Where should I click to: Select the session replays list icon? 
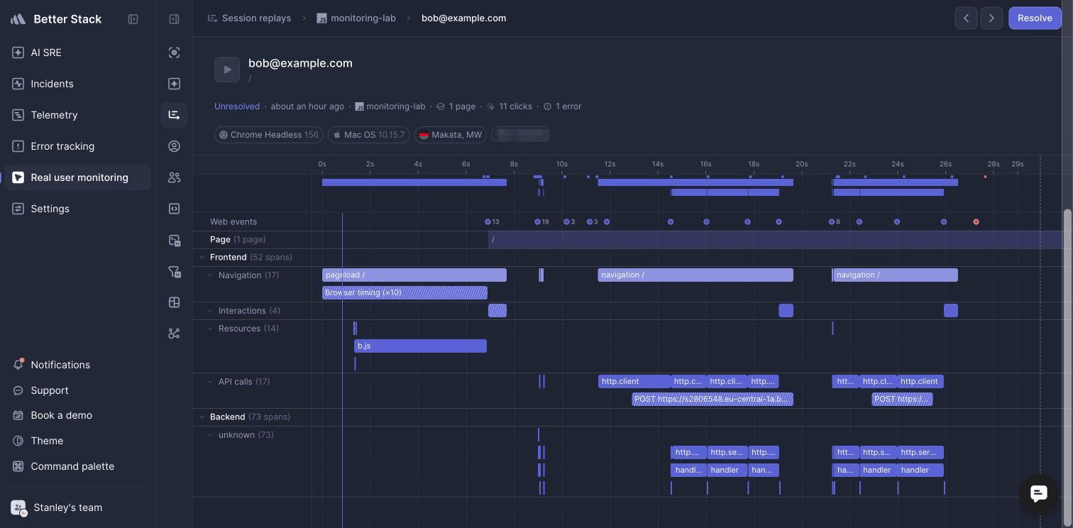174,115
